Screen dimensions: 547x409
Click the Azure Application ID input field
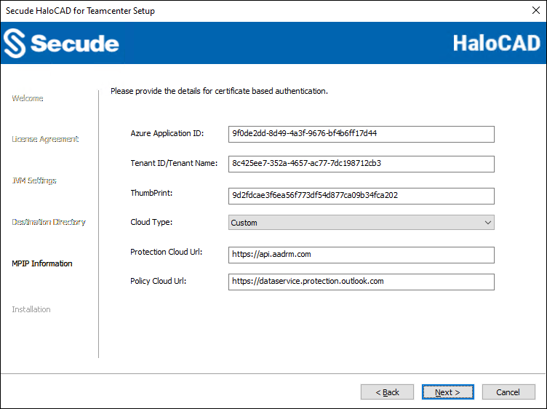coord(361,135)
